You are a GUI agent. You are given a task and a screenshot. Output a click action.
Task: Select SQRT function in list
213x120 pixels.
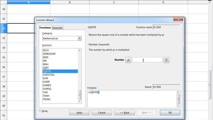60,68
